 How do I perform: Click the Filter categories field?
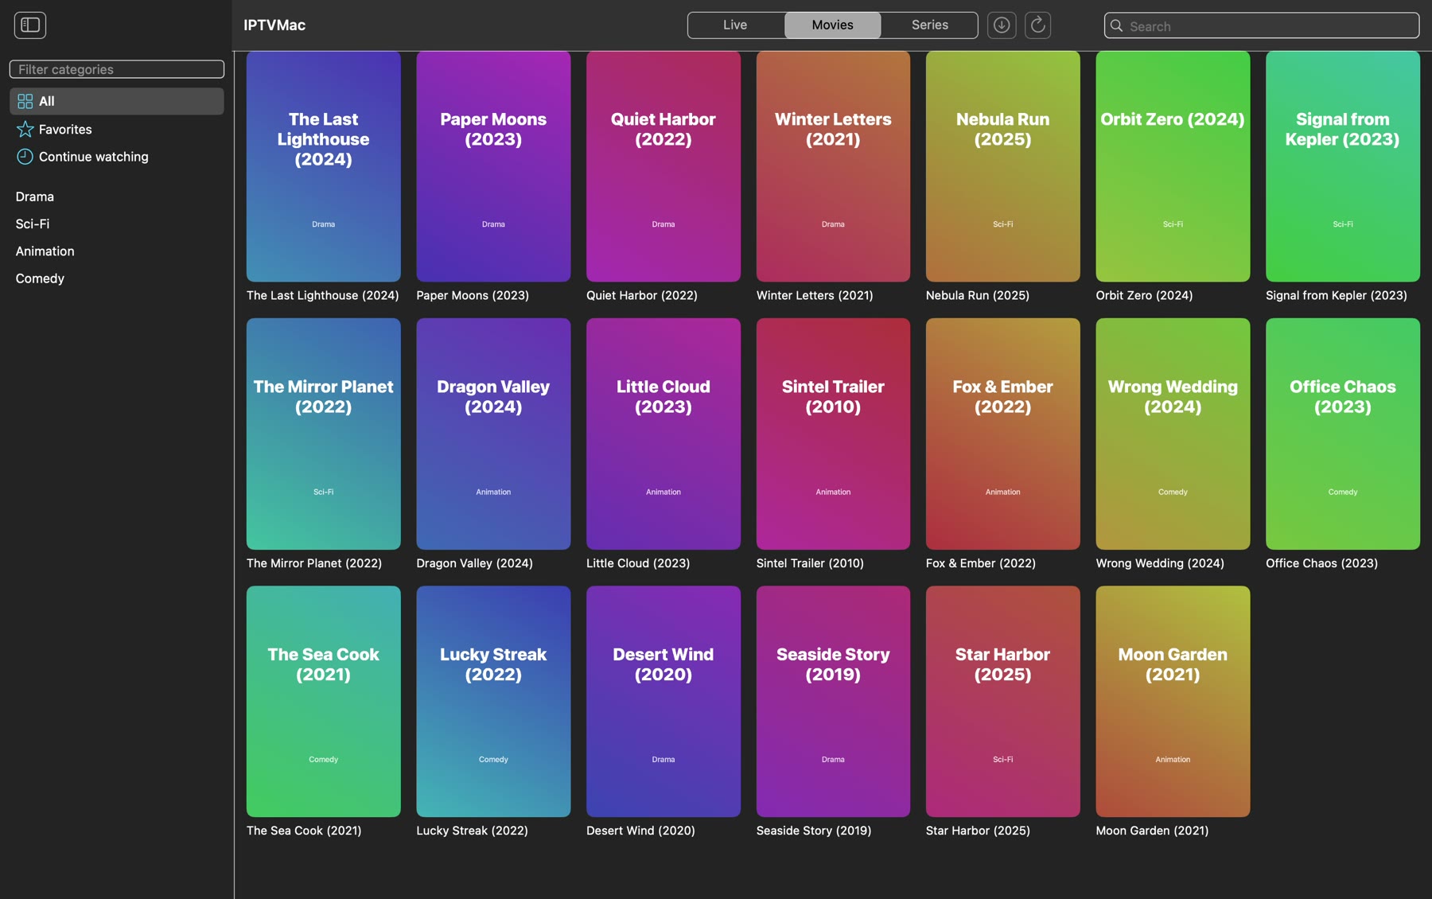point(117,69)
